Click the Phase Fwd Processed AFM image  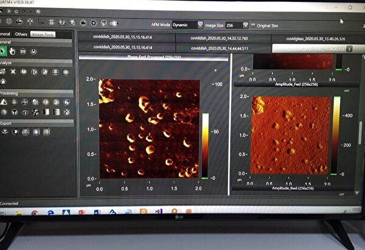(149, 128)
